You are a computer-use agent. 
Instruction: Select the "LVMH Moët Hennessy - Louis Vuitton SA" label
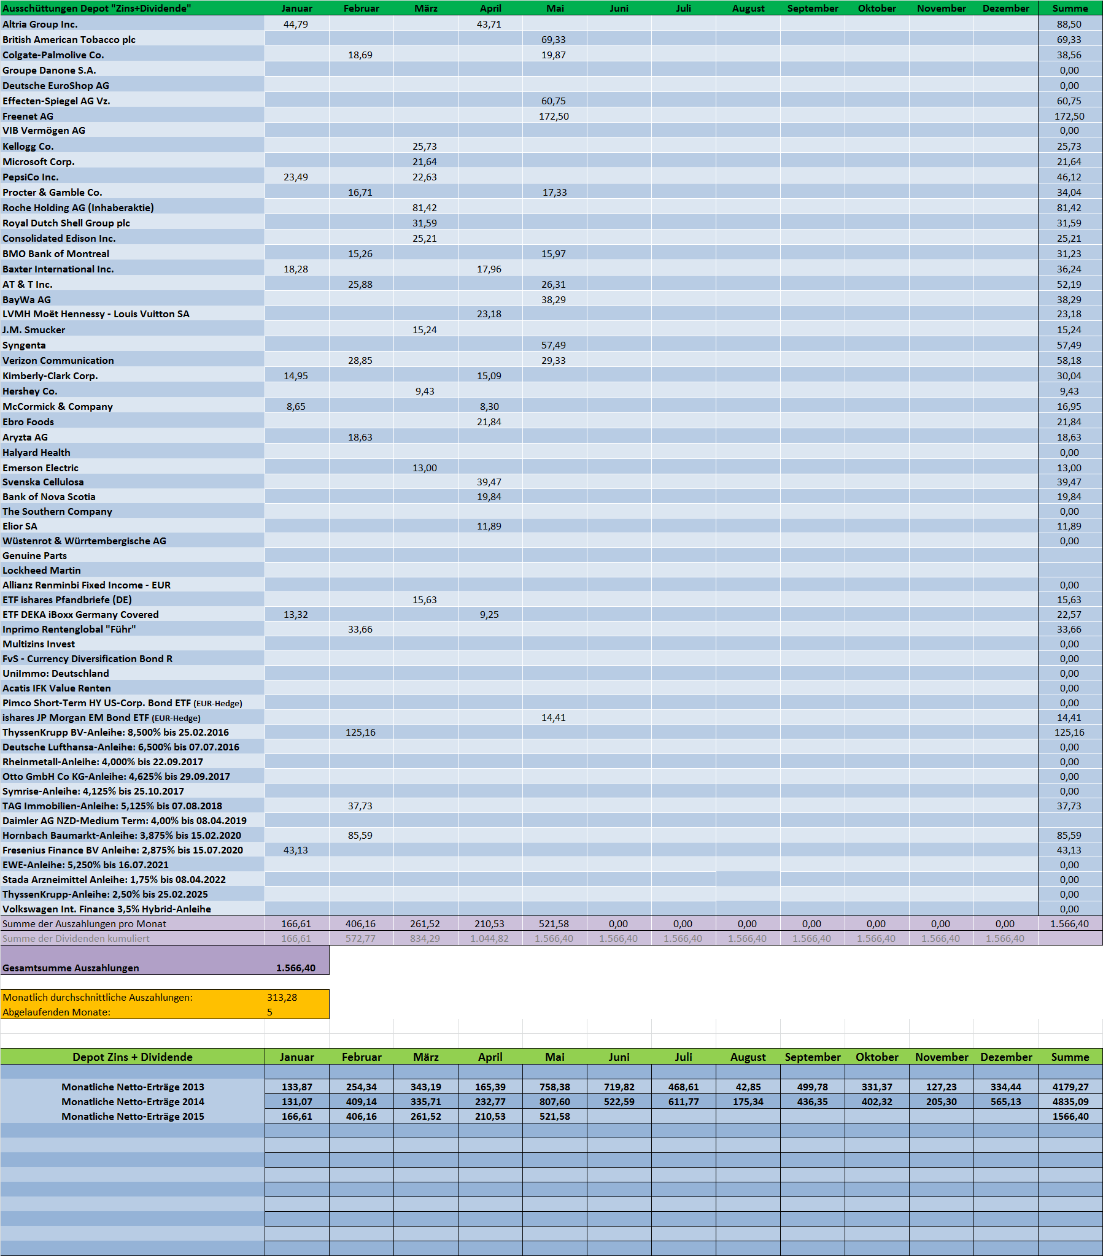coord(96,315)
